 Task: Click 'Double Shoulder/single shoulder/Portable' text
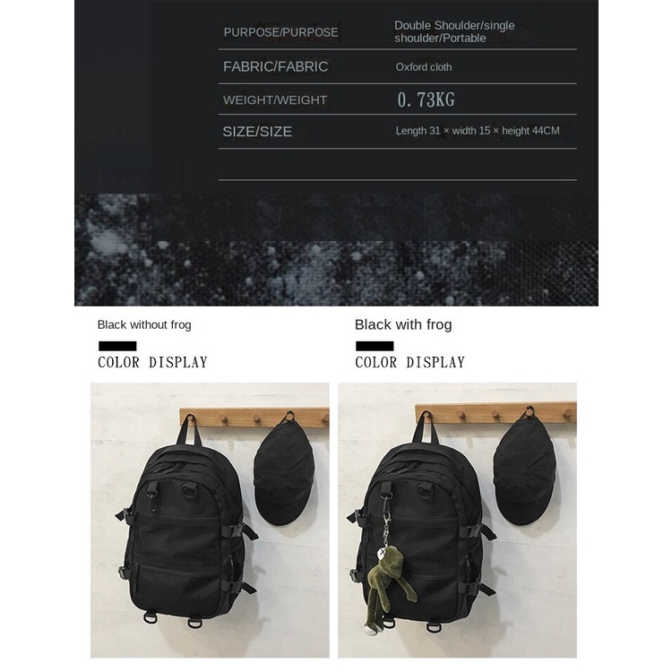pos(454,31)
